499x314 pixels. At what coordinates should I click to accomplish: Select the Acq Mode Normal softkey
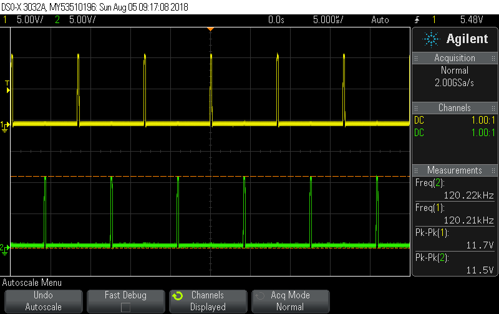290,301
